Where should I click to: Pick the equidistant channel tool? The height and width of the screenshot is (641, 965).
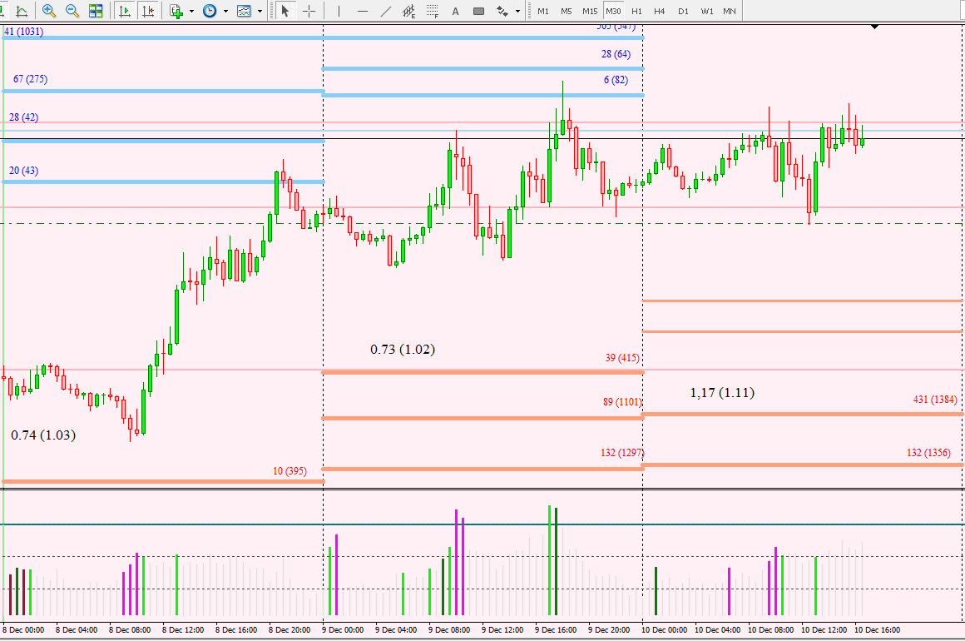tap(408, 11)
